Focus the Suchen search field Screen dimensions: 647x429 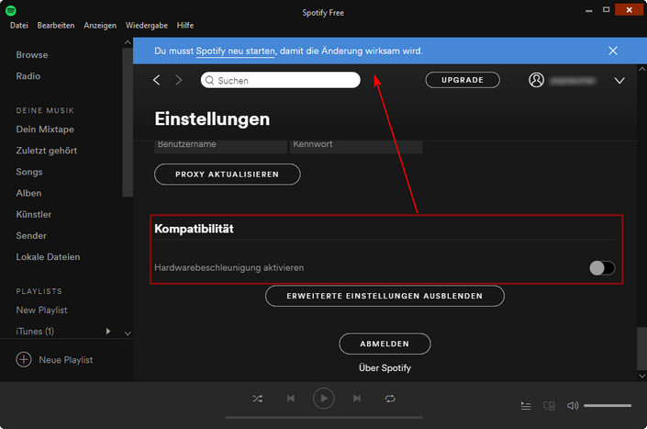(x=281, y=80)
